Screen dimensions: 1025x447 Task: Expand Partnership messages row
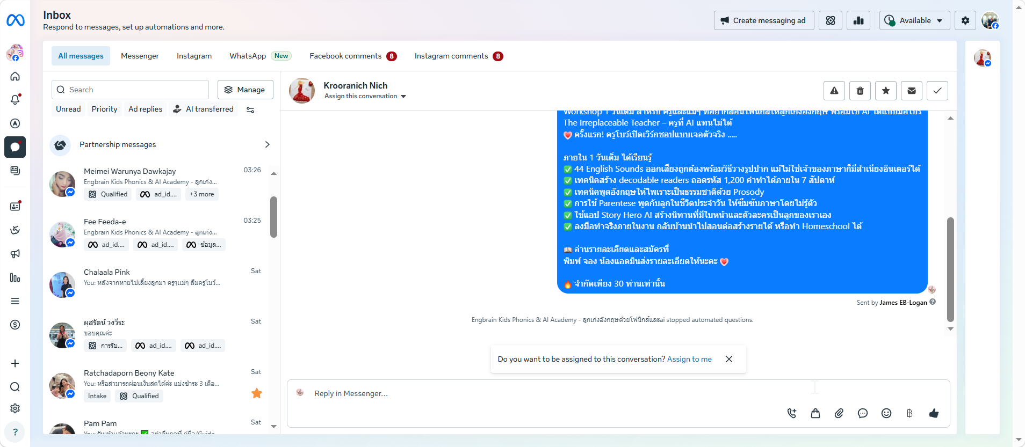[x=161, y=145]
